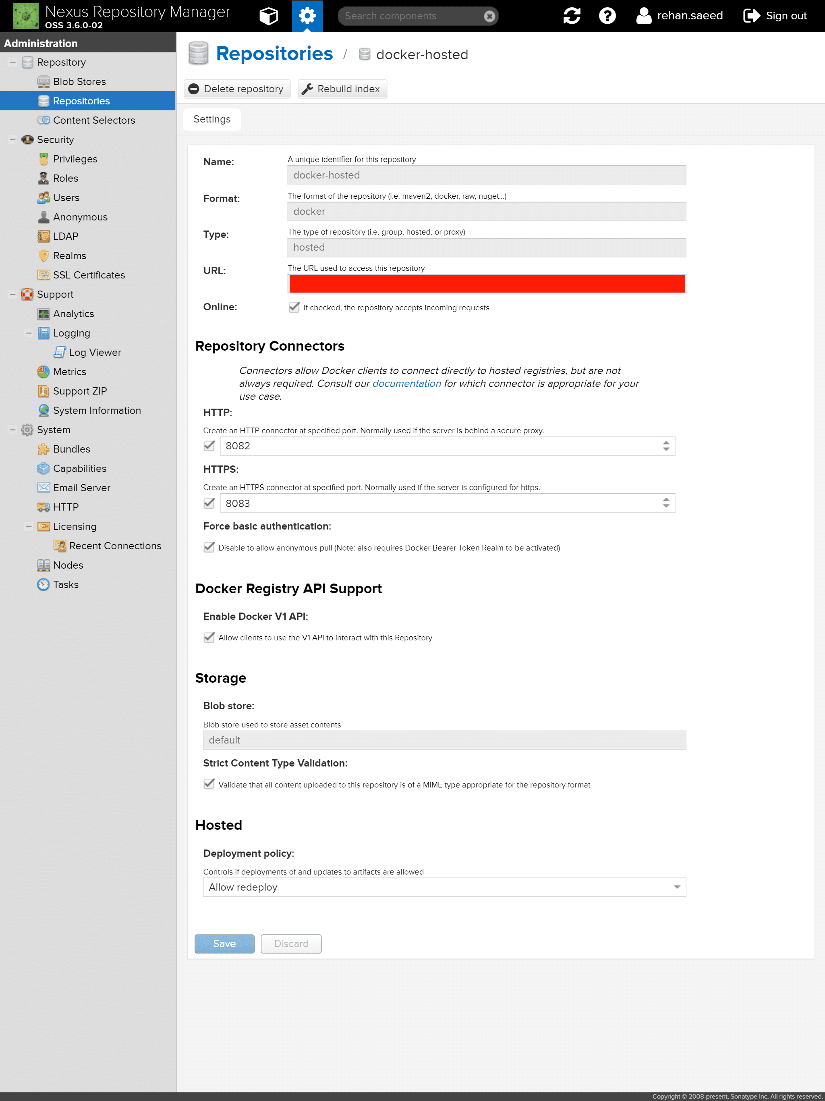Switch to the Settings tab
The height and width of the screenshot is (1101, 825).
(x=211, y=119)
